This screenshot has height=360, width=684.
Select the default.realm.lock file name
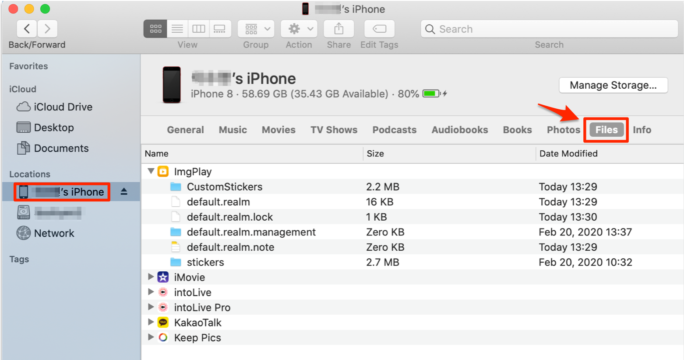point(230,217)
